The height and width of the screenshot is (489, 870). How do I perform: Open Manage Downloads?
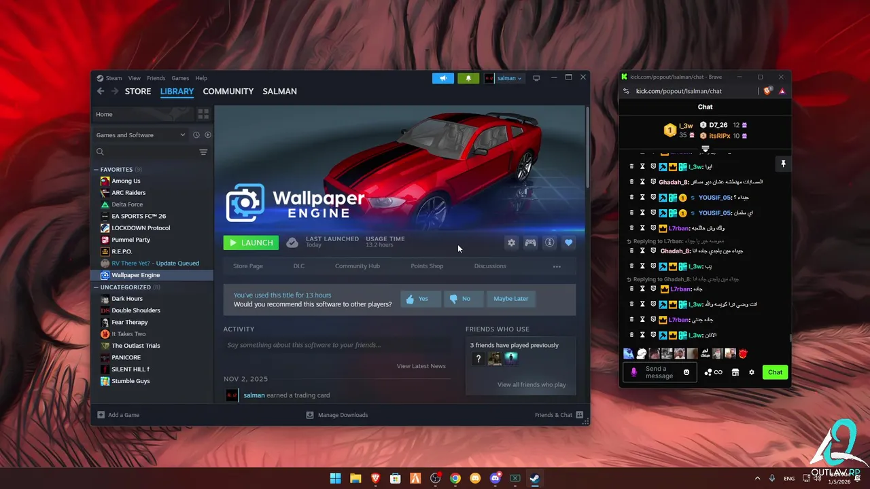click(x=337, y=415)
